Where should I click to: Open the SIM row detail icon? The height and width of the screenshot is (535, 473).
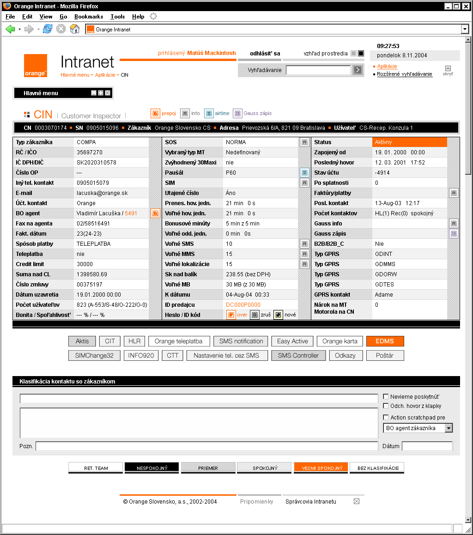[x=304, y=183]
